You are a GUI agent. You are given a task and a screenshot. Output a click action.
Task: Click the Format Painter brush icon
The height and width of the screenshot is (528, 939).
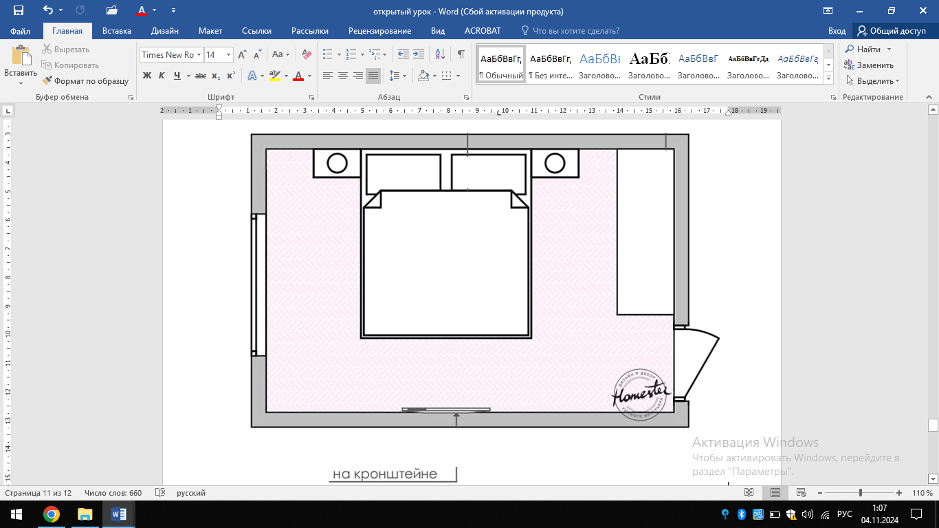(x=47, y=81)
